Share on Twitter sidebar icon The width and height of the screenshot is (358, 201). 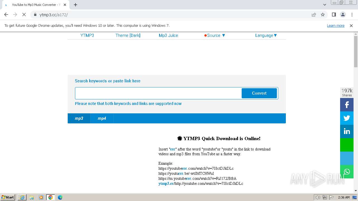(x=347, y=118)
